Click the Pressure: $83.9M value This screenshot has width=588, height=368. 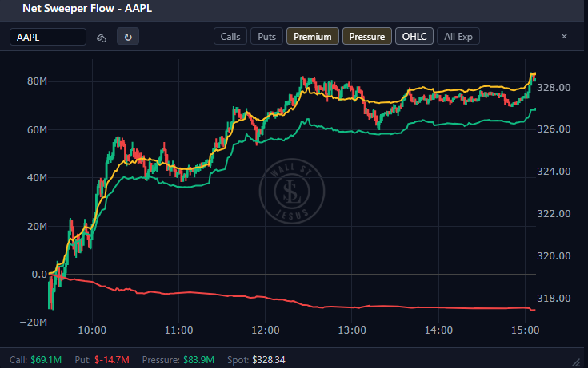tap(178, 360)
